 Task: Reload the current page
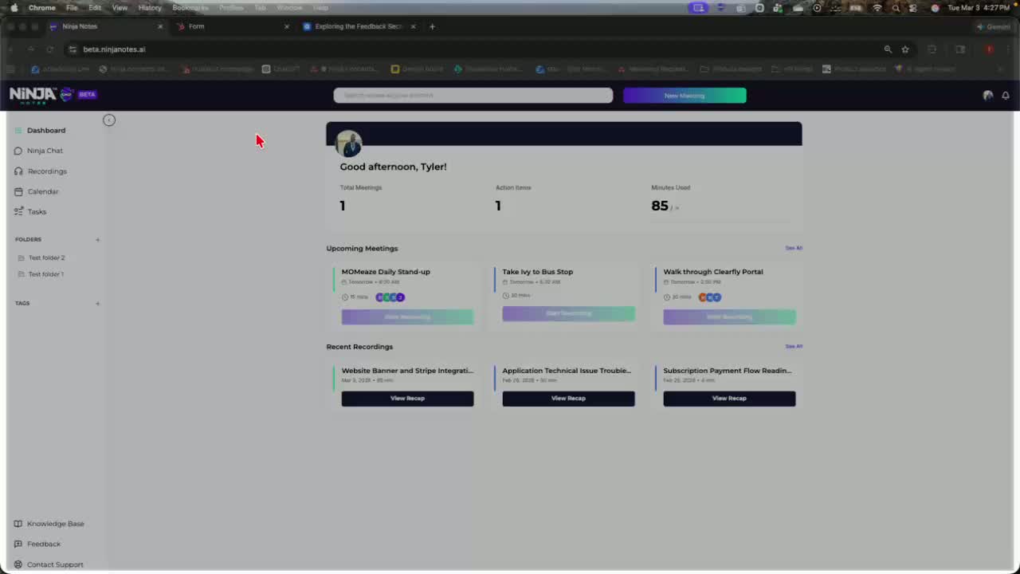(x=49, y=49)
